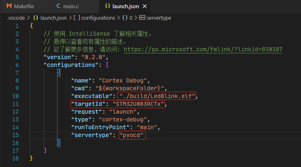Click the closing bracket on line 17
Image resolution: width=301 pixels, height=167 pixels.
[45, 151]
